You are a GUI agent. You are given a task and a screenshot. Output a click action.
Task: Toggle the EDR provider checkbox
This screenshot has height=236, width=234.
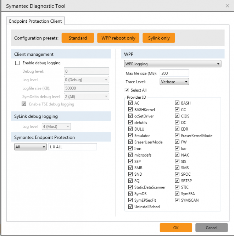[x=177, y=129]
